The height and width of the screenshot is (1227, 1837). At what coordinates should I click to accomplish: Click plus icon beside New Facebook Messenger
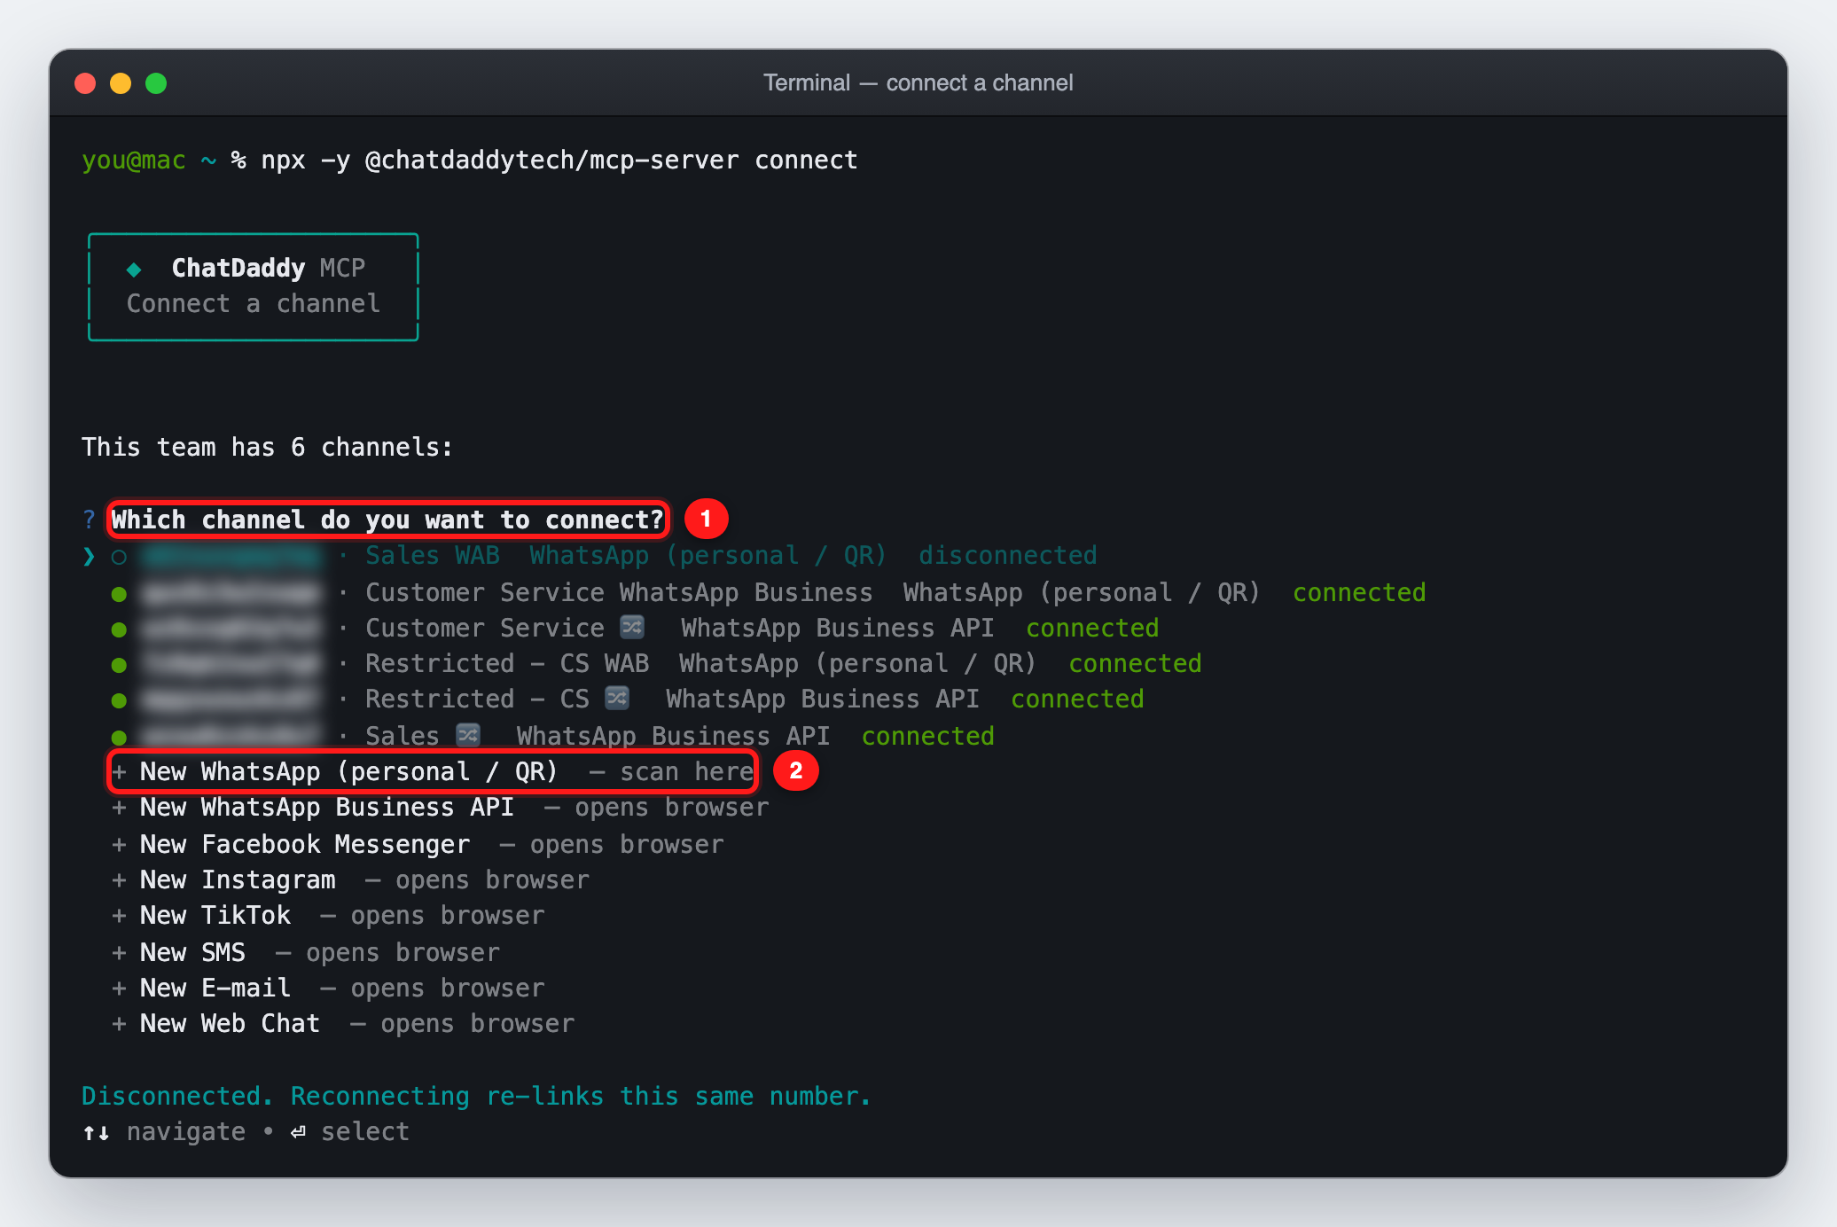pyautogui.click(x=119, y=845)
